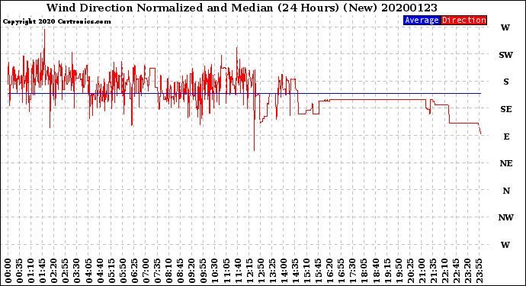Click the NE direction axis label

[506, 163]
